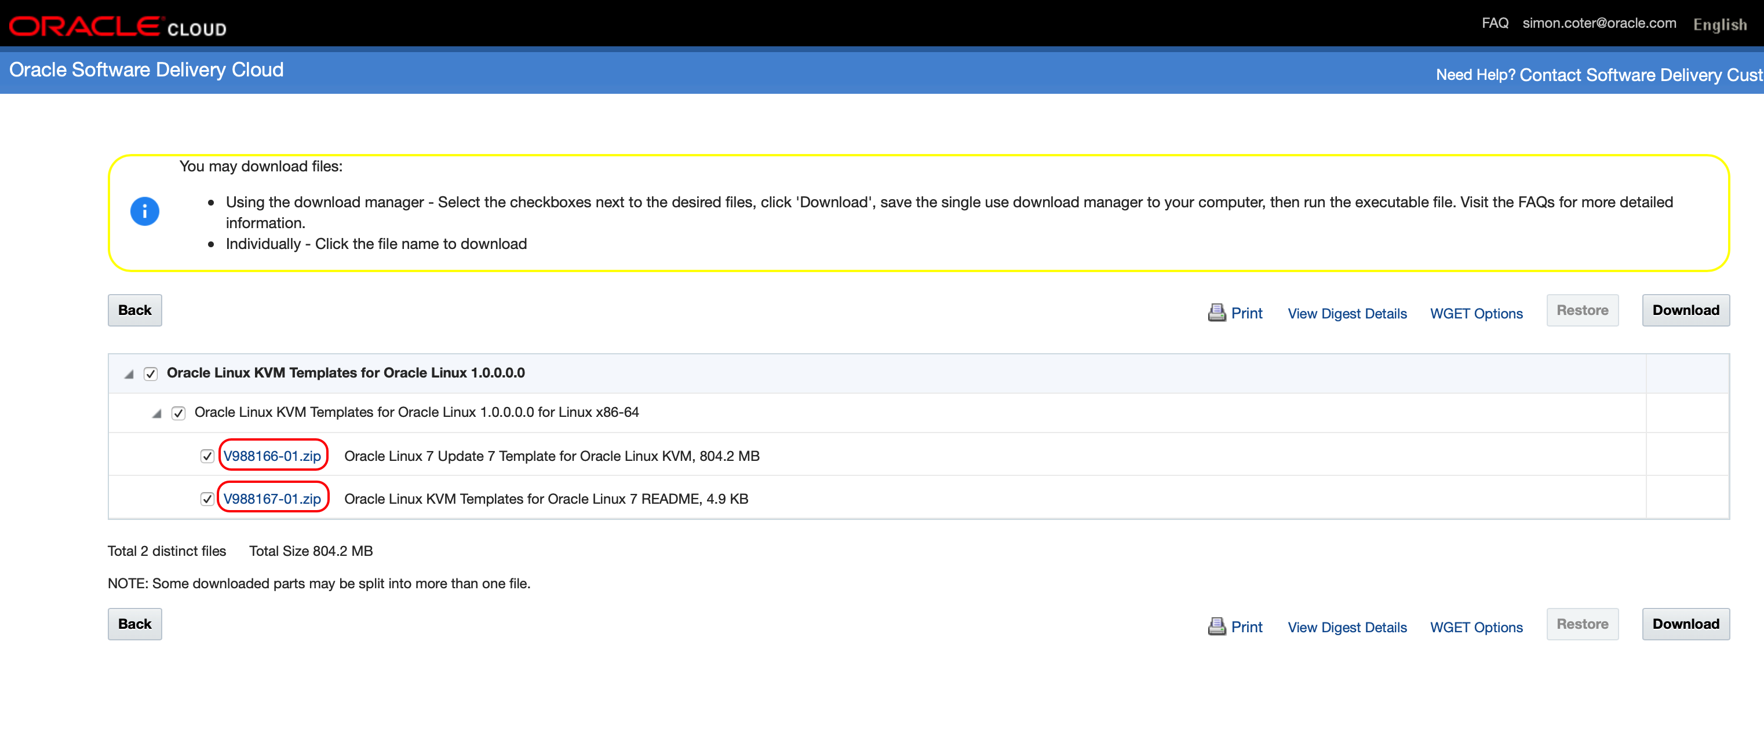Uncheck the top-level KVM Templates 1.0.0.0 checkbox
Image resolution: width=1764 pixels, height=733 pixels.
pos(151,373)
